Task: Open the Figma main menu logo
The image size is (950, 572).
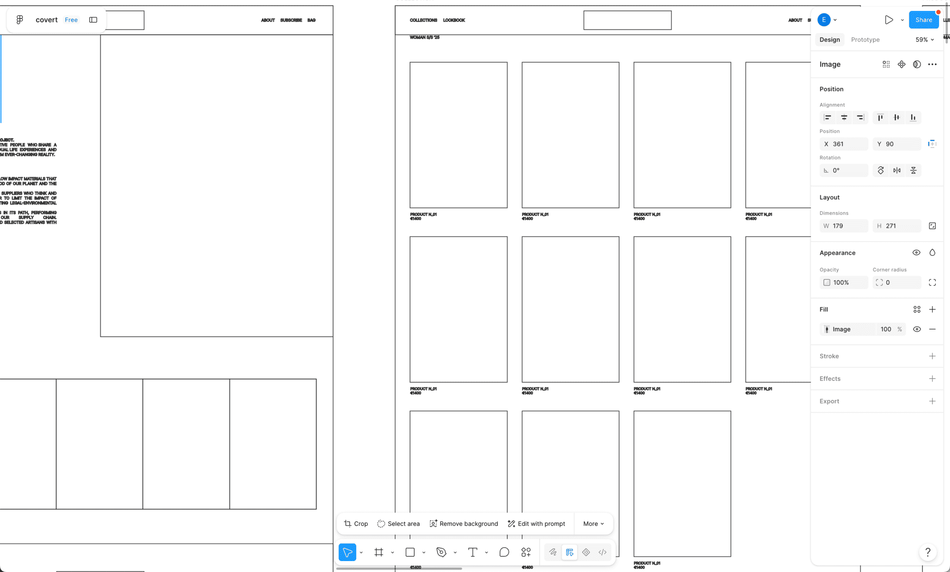Action: tap(19, 19)
